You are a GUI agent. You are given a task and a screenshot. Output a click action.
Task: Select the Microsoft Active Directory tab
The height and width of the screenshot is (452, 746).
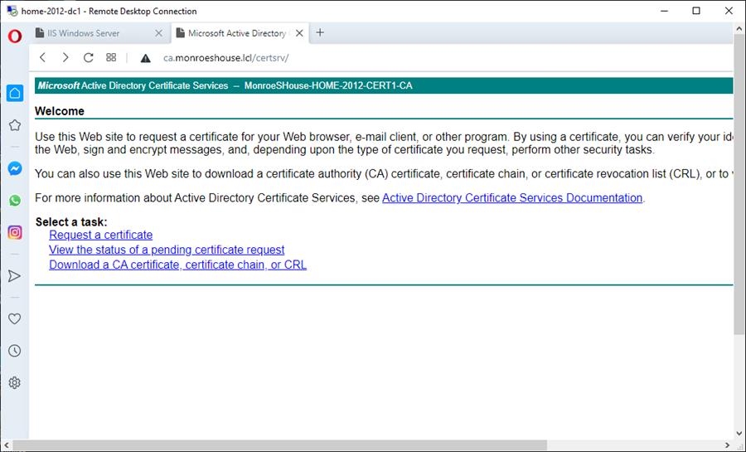(240, 33)
